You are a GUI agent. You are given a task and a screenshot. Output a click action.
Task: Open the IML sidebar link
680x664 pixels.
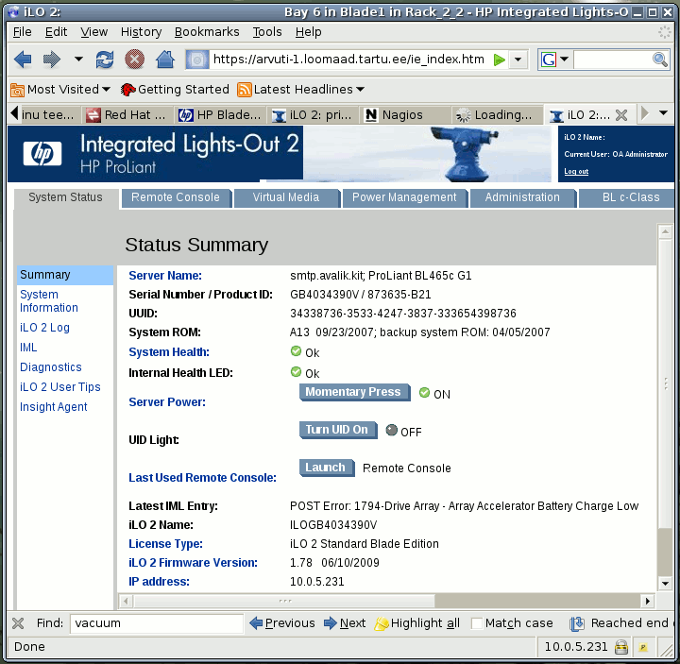click(x=28, y=348)
